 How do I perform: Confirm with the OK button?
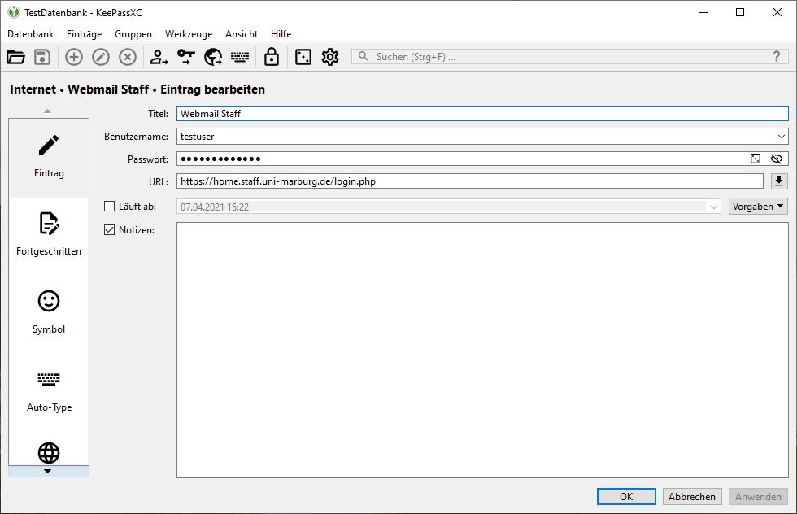[x=626, y=497]
